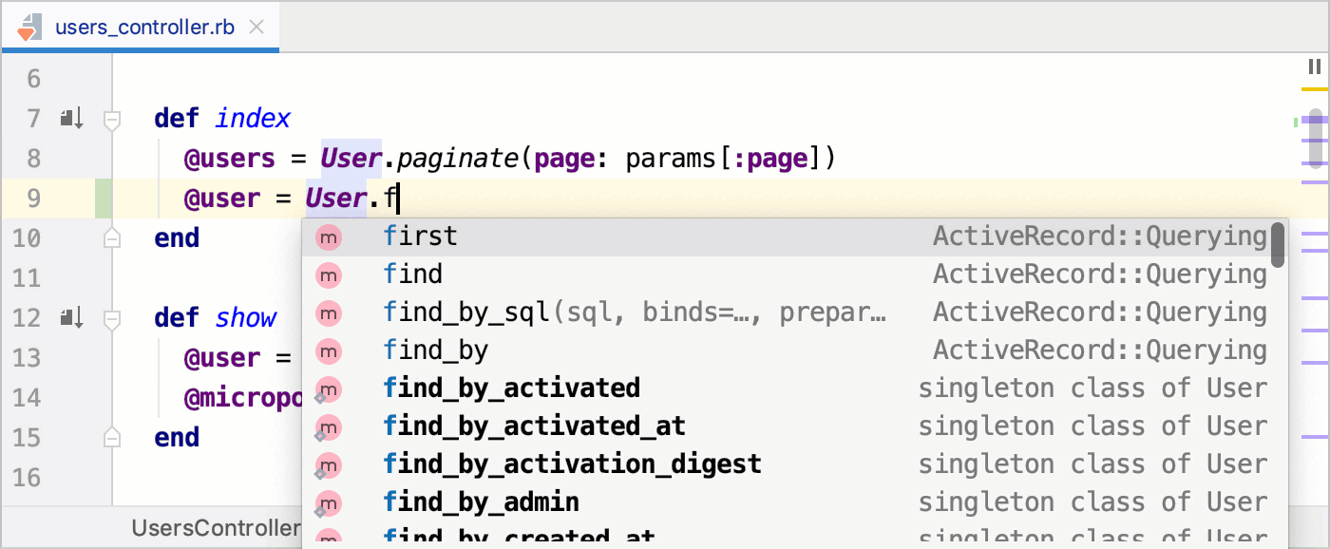Click line number 9 in the gutter
Image resolution: width=1330 pixels, height=549 pixels.
(33, 198)
